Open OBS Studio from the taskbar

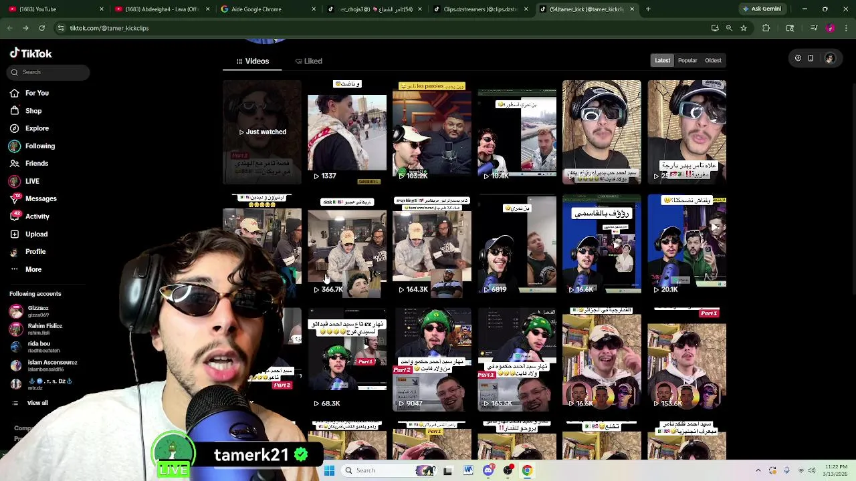(508, 470)
